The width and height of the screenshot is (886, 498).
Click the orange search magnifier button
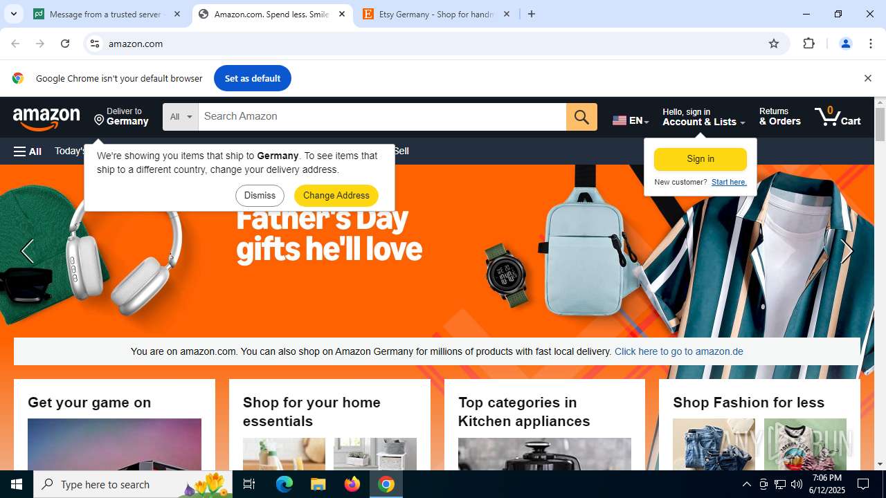tap(581, 117)
